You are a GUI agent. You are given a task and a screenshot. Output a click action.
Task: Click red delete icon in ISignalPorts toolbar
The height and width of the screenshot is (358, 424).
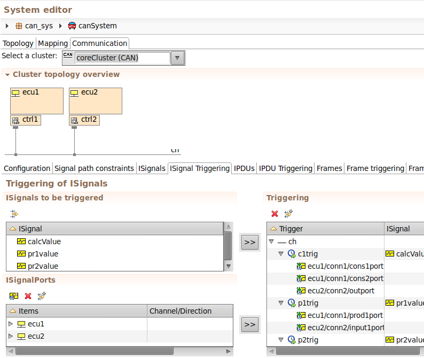tap(28, 296)
